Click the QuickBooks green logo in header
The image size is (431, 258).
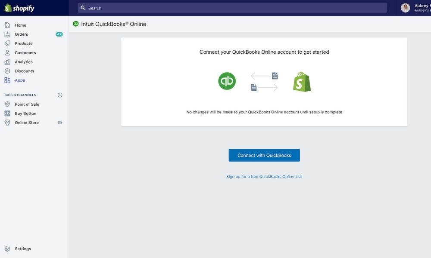click(76, 24)
